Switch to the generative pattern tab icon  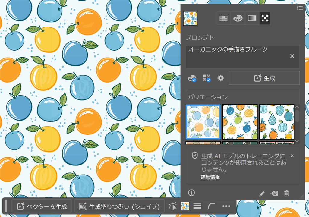pyautogui.click(x=265, y=18)
